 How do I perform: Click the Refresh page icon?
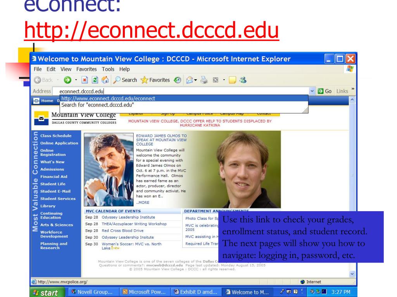pos(95,80)
